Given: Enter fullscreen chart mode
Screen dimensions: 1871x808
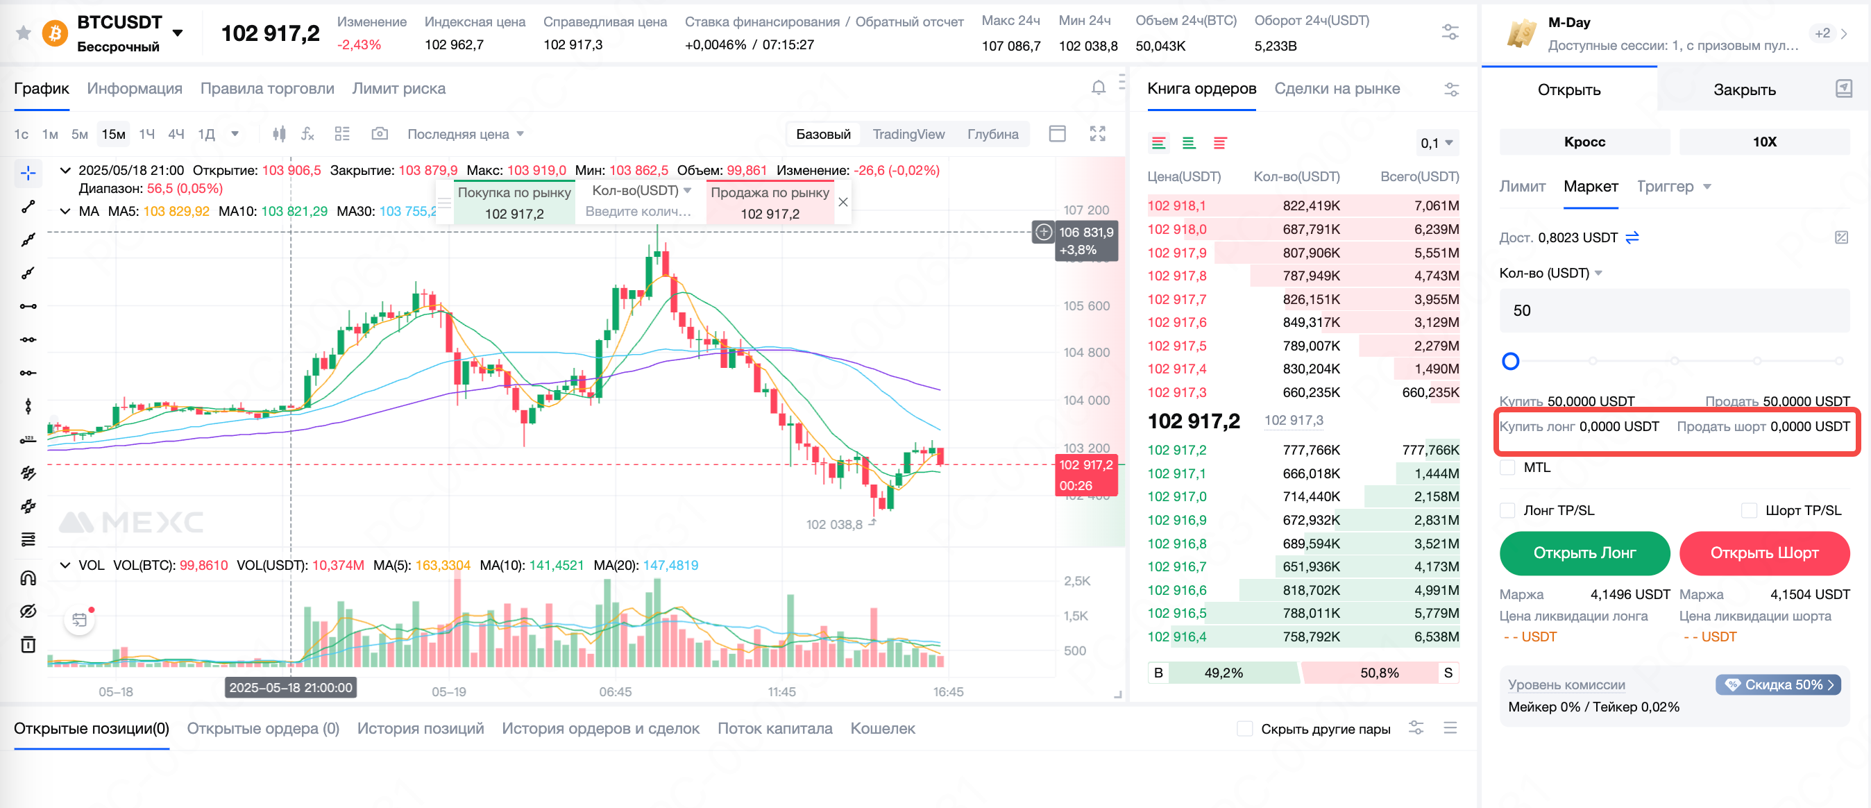Looking at the screenshot, I should coord(1097,134).
